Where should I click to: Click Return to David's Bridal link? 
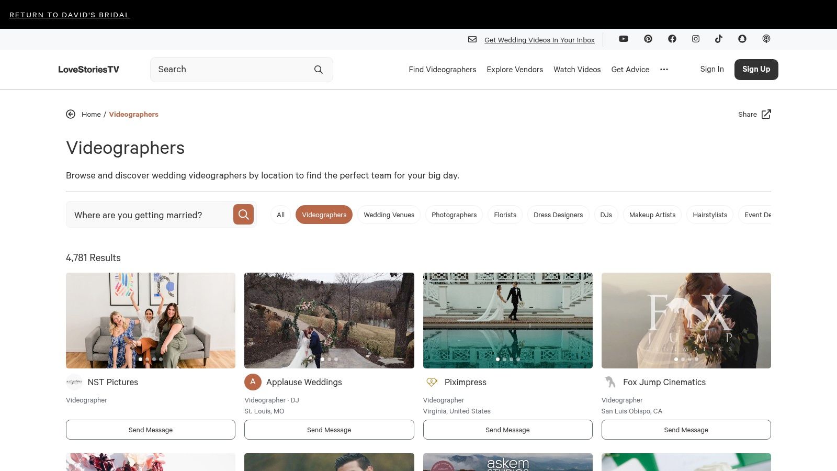coord(70,15)
